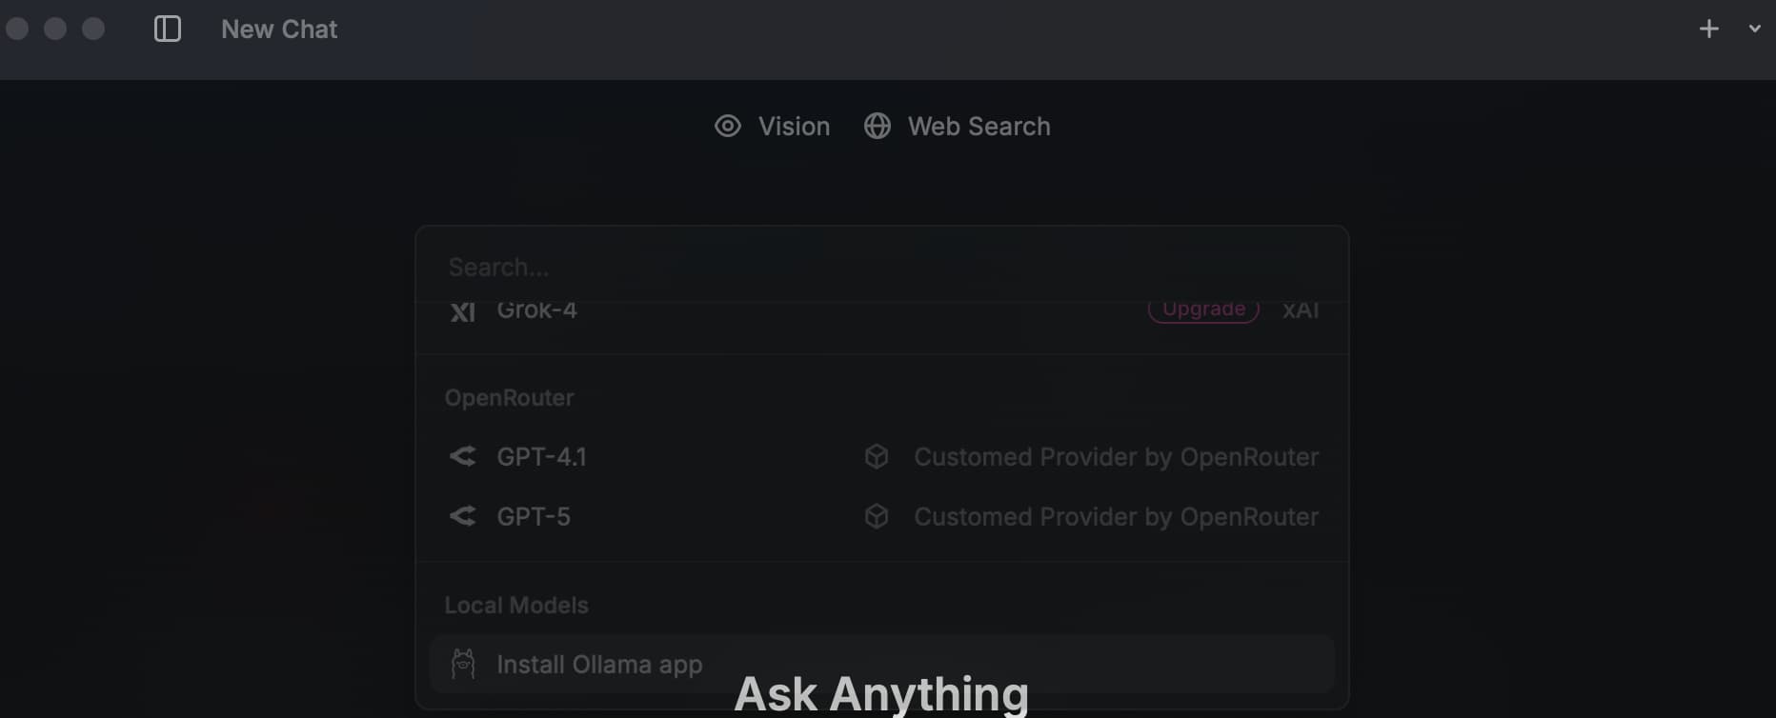Focus the model Search field
The image size is (1776, 718).
(x=881, y=267)
